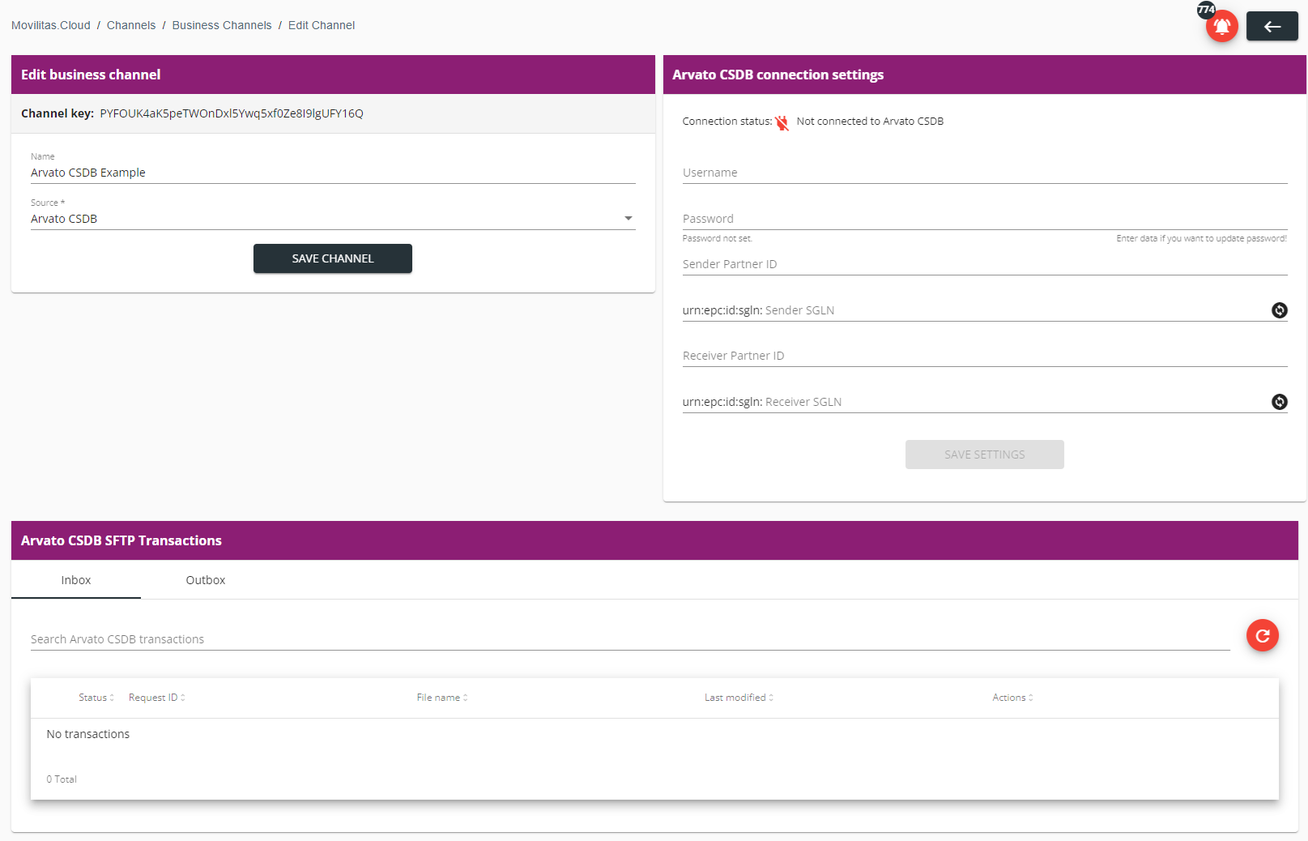
Task: Click the 'Password not set.' hint
Action: click(x=718, y=238)
